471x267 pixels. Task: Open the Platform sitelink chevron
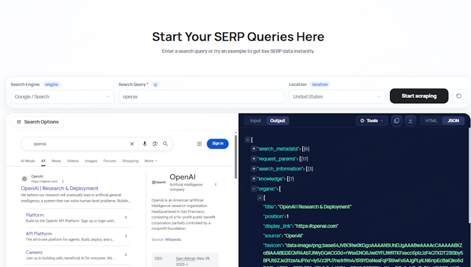click(x=126, y=217)
